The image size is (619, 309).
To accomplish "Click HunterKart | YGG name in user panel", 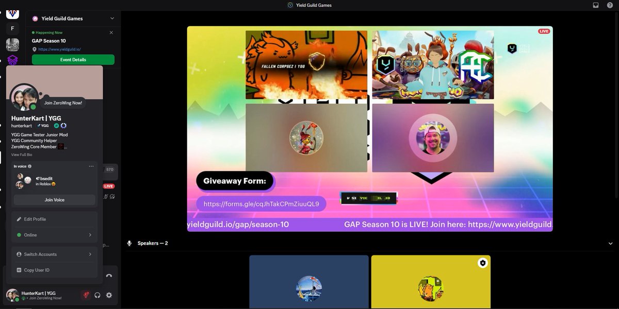I will pos(39,293).
